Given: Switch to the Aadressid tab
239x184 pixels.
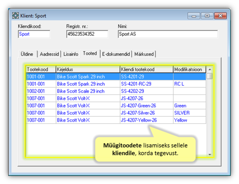Looking at the screenshot, I should click(x=49, y=54).
